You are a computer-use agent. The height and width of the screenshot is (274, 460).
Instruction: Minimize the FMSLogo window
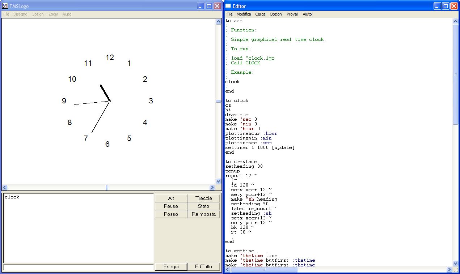pos(201,6)
